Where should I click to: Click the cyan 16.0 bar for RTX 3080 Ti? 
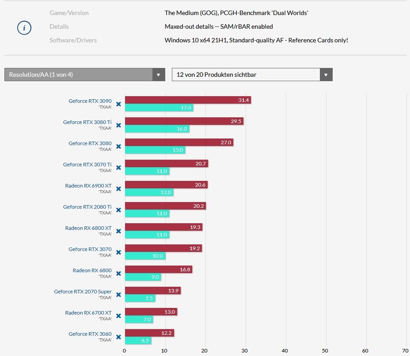pyautogui.click(x=157, y=129)
